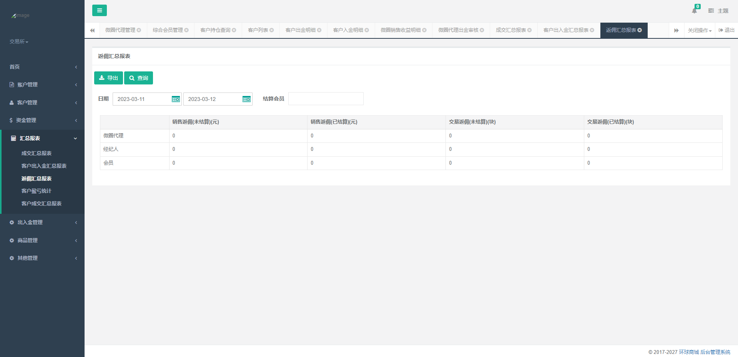Close the 客户列表 tab
Image resolution: width=738 pixels, height=357 pixels.
(x=272, y=30)
